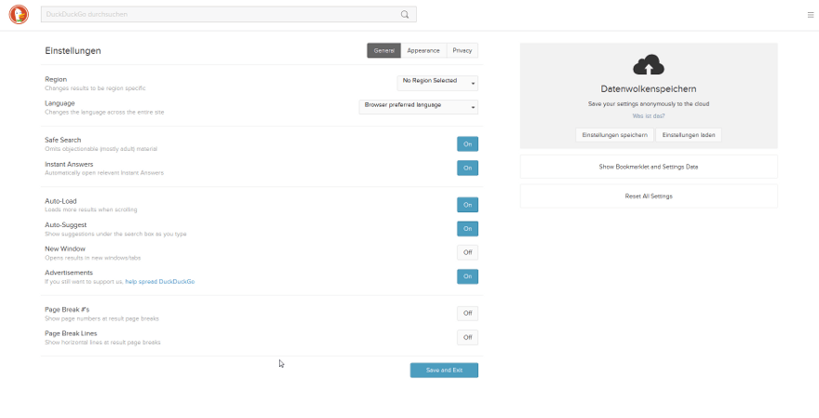Click the 'Safe Search' label

pos(62,140)
